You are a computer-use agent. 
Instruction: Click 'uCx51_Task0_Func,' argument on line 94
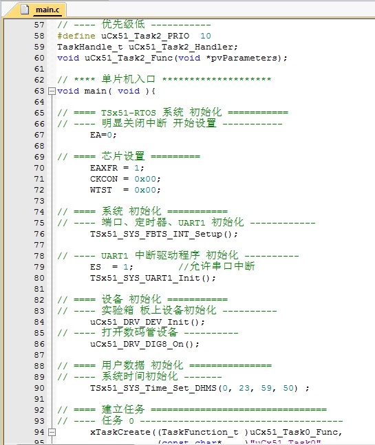click(296, 432)
